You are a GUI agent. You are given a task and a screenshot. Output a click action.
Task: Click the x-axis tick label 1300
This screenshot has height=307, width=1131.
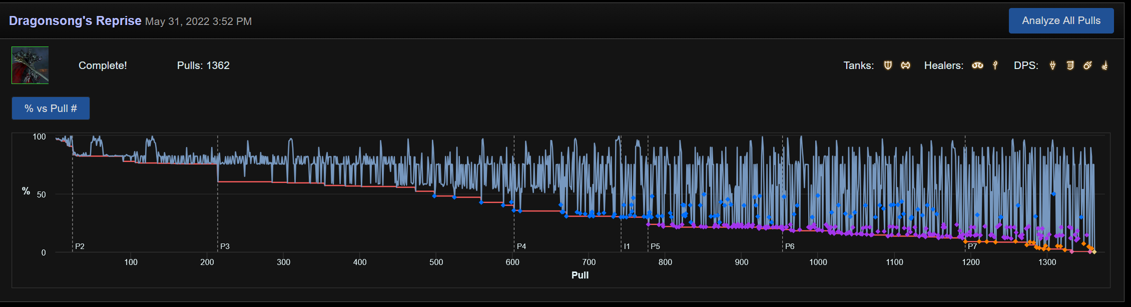pyautogui.click(x=1047, y=262)
